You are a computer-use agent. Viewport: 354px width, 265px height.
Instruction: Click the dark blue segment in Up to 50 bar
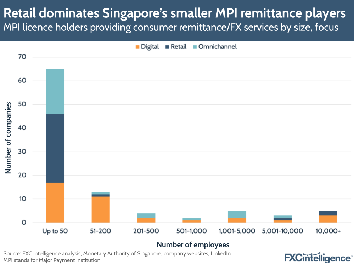(55, 149)
